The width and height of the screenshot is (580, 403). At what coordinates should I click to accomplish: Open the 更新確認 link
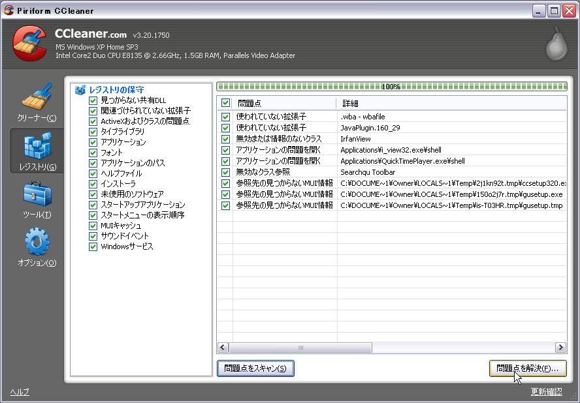pyautogui.click(x=547, y=391)
